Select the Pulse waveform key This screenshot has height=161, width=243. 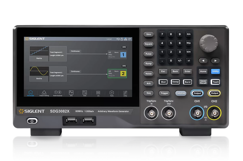pos(149,54)
